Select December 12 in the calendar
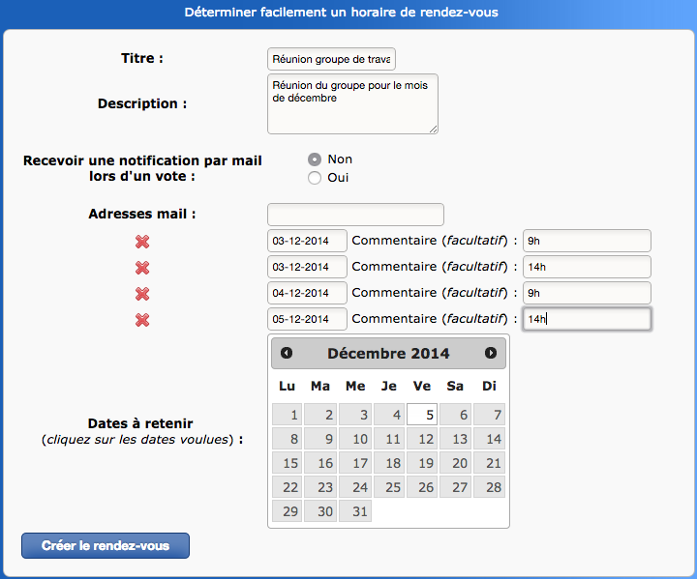 [422, 439]
